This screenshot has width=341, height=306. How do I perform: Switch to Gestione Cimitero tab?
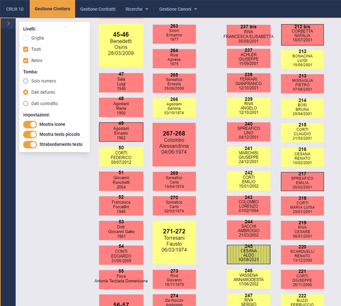click(x=52, y=9)
